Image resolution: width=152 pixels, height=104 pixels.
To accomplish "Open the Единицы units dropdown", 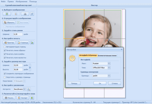I will point(109,75).
